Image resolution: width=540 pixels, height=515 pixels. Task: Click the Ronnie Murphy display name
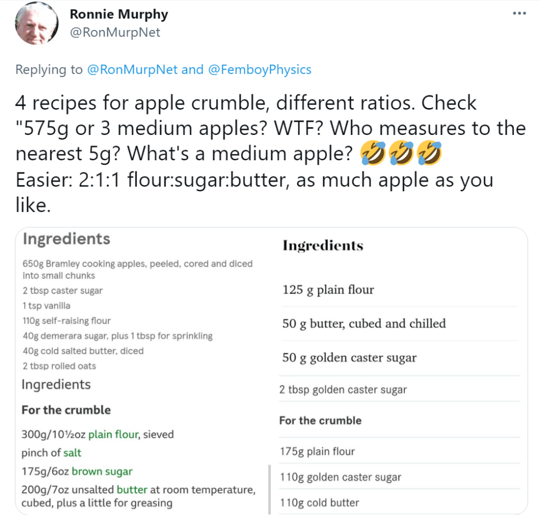(119, 14)
